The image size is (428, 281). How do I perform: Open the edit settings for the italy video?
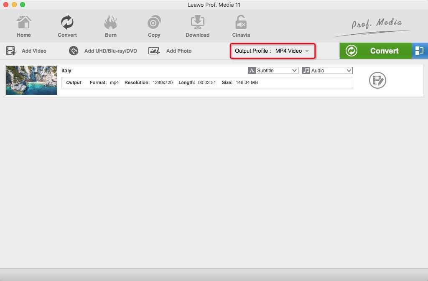pos(377,80)
